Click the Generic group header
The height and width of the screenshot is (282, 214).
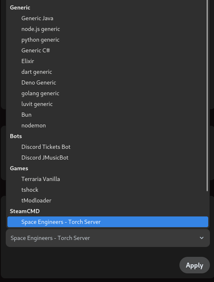pos(20,7)
